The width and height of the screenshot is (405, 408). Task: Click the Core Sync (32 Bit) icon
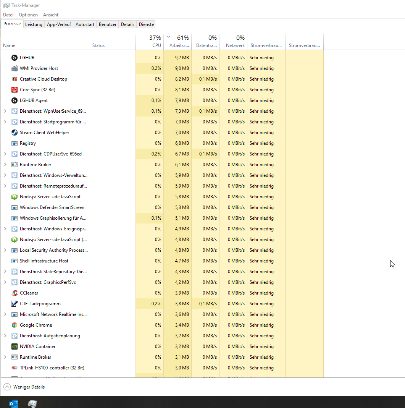tap(15, 89)
